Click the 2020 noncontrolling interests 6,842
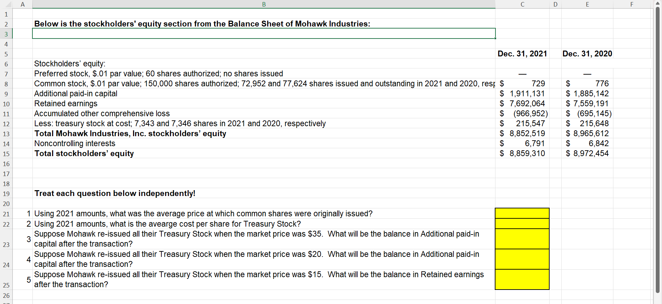The height and width of the screenshot is (304, 662). tap(599, 143)
